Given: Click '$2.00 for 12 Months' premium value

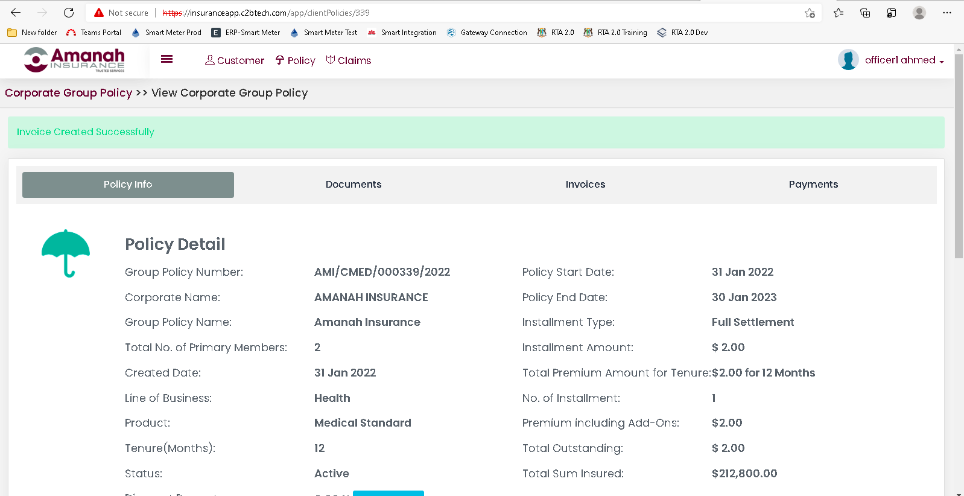Looking at the screenshot, I should click(763, 373).
